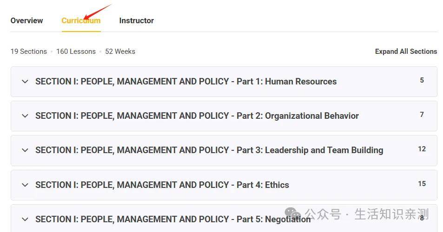Image resolution: width=443 pixels, height=232 pixels.
Task: Open Part 4: Ethics section title
Action: tap(162, 185)
